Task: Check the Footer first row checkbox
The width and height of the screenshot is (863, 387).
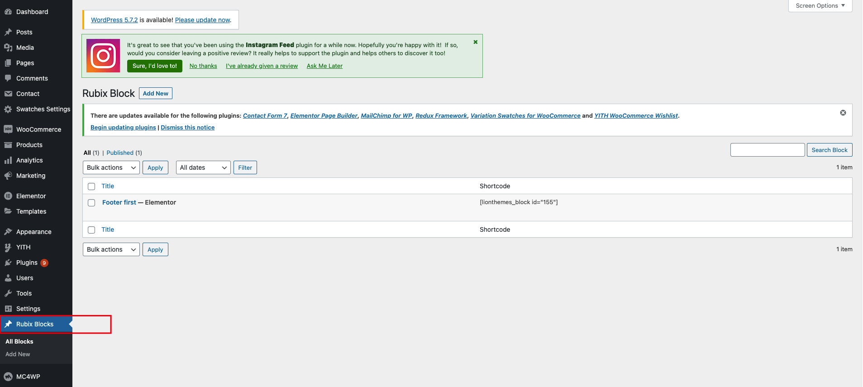Action: coord(91,203)
